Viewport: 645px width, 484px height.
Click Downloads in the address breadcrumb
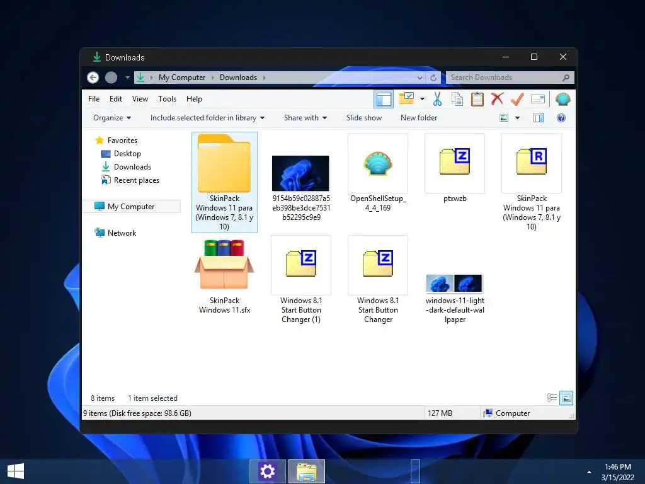click(x=238, y=78)
